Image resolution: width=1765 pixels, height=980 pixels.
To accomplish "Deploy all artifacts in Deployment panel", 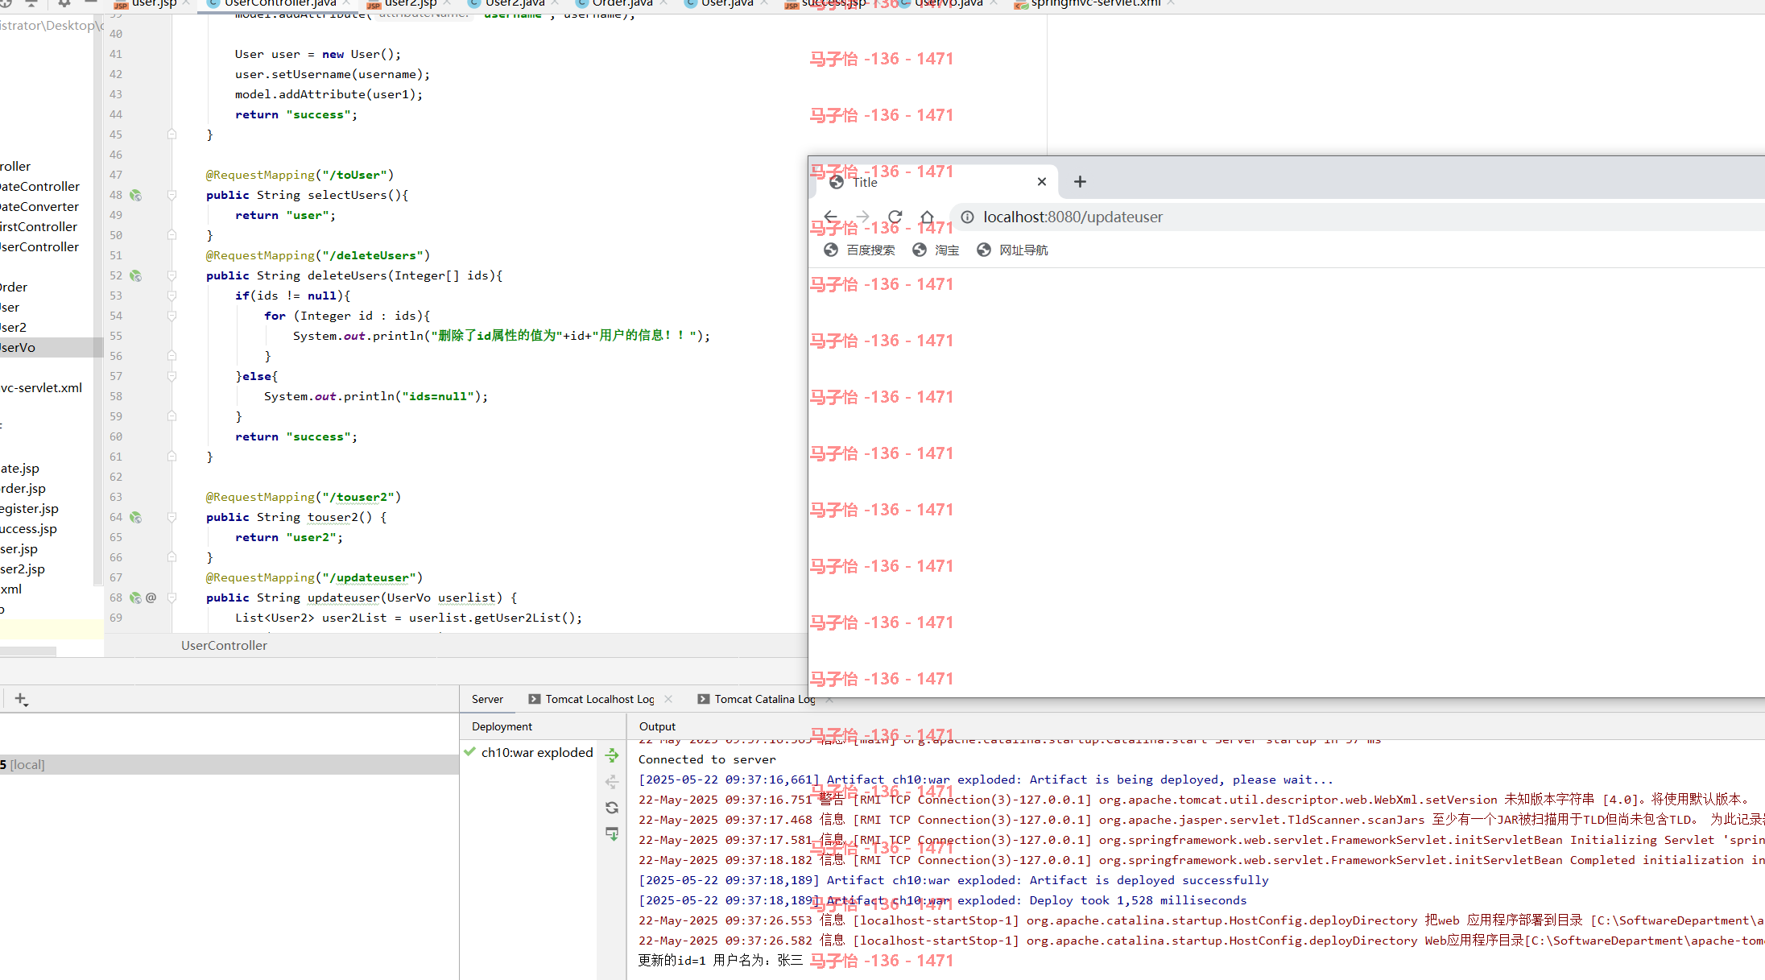I will point(612,755).
